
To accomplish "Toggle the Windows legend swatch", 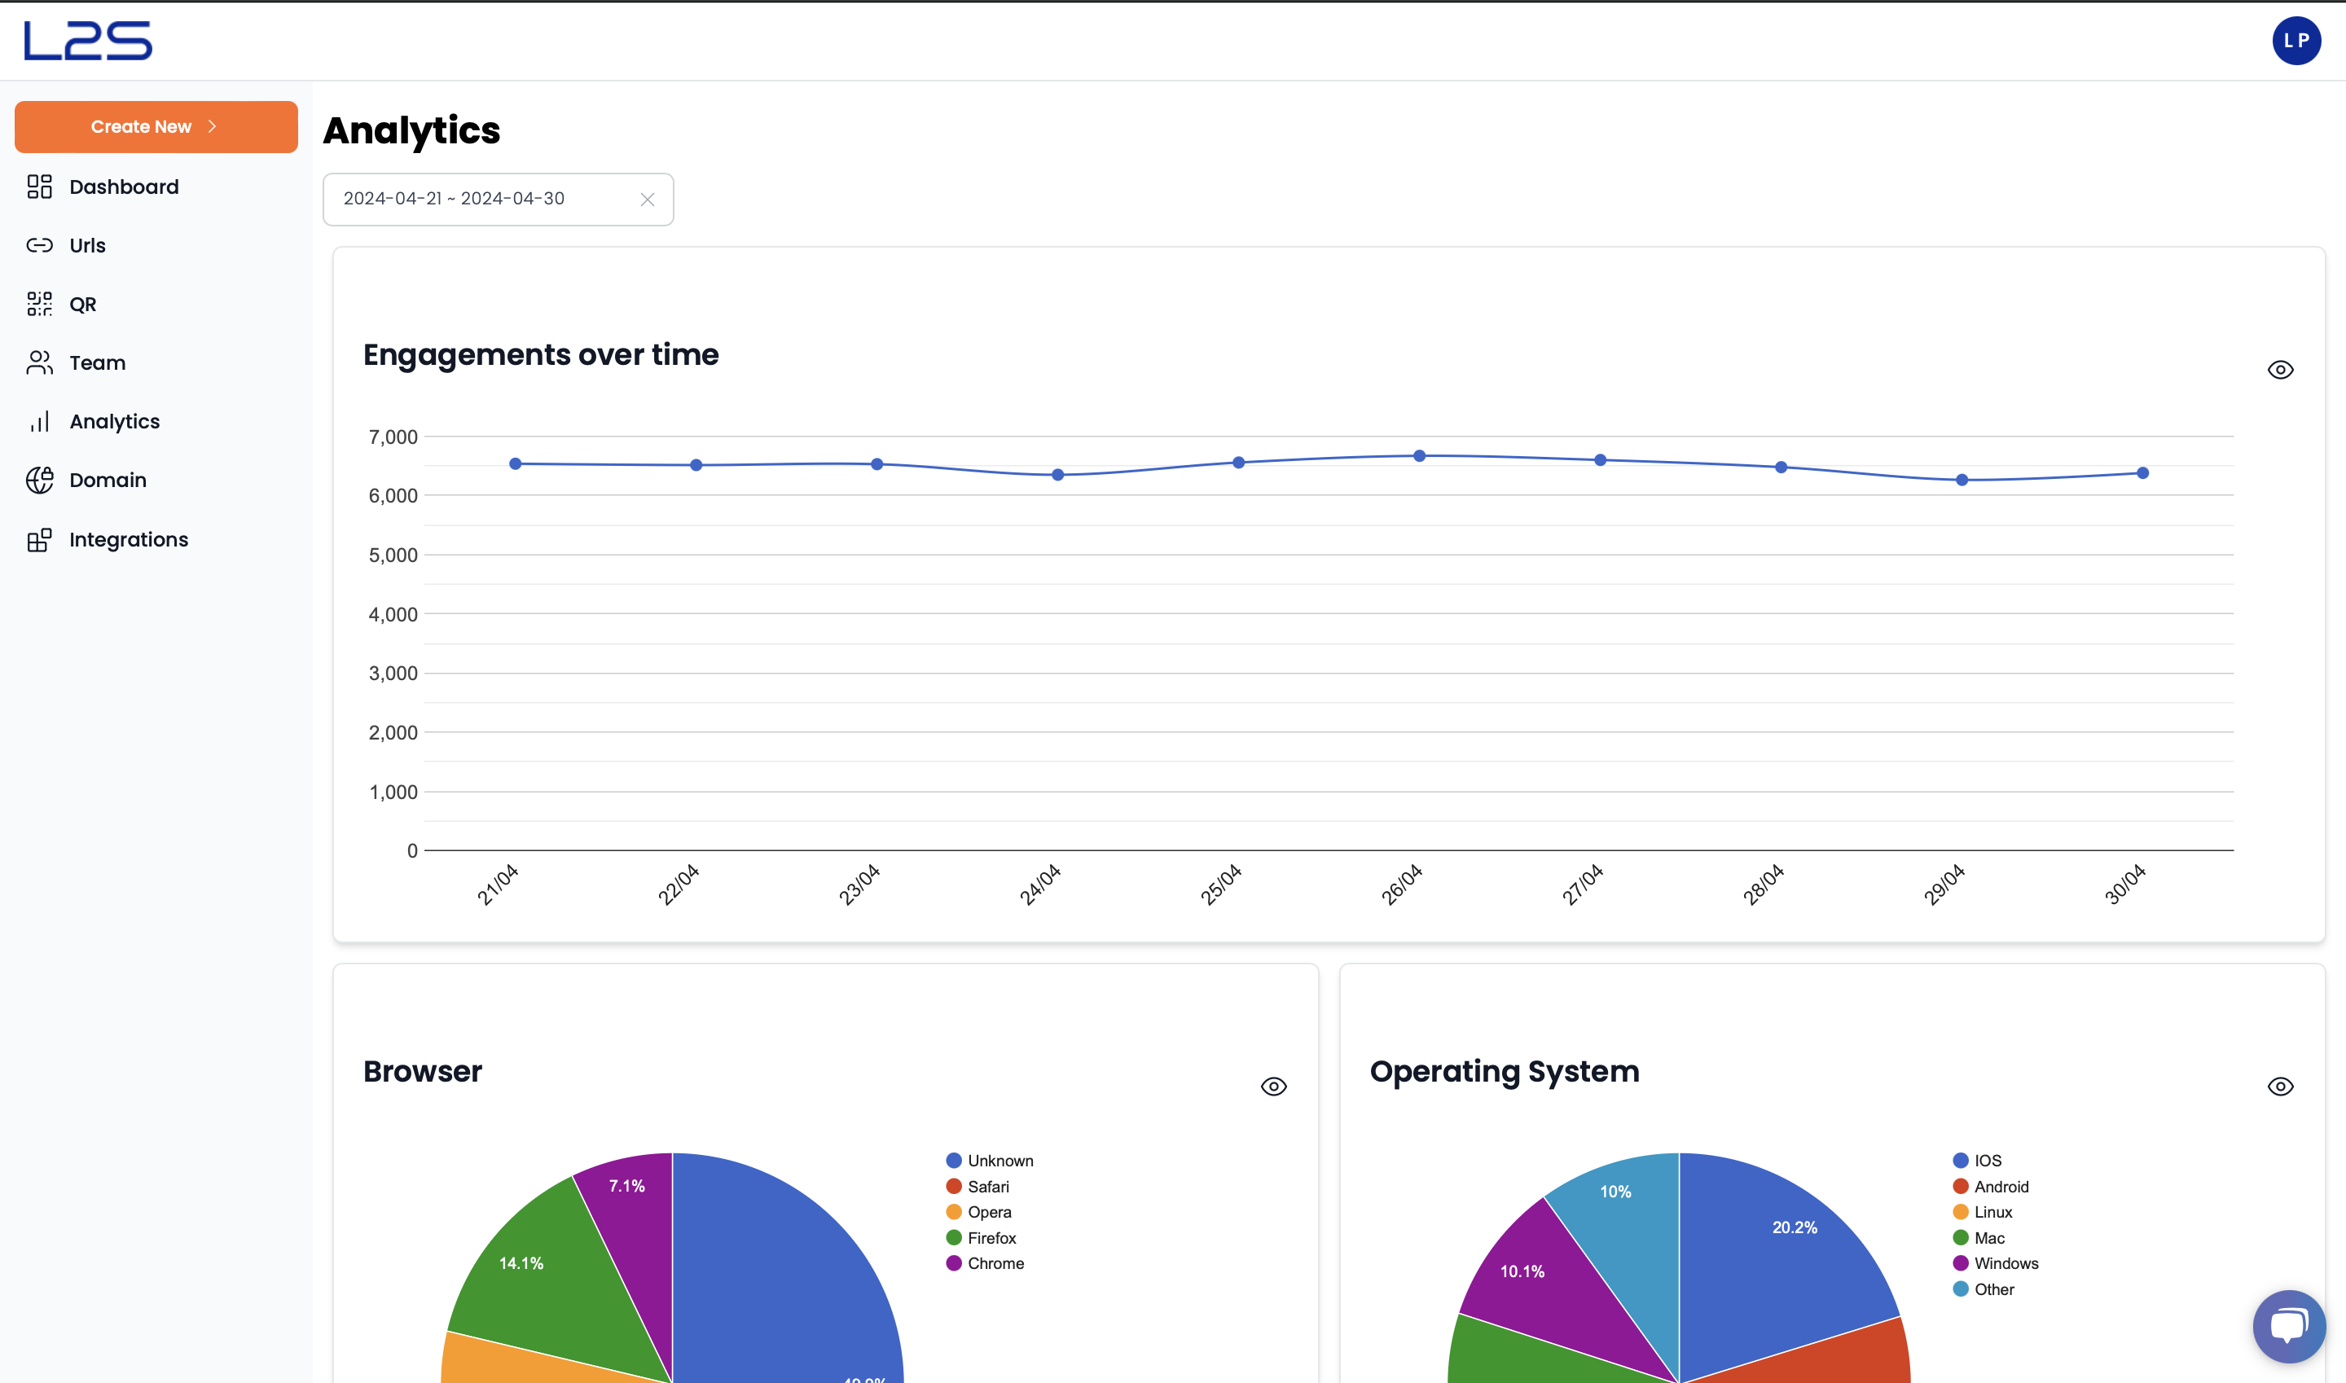I will click(1960, 1262).
